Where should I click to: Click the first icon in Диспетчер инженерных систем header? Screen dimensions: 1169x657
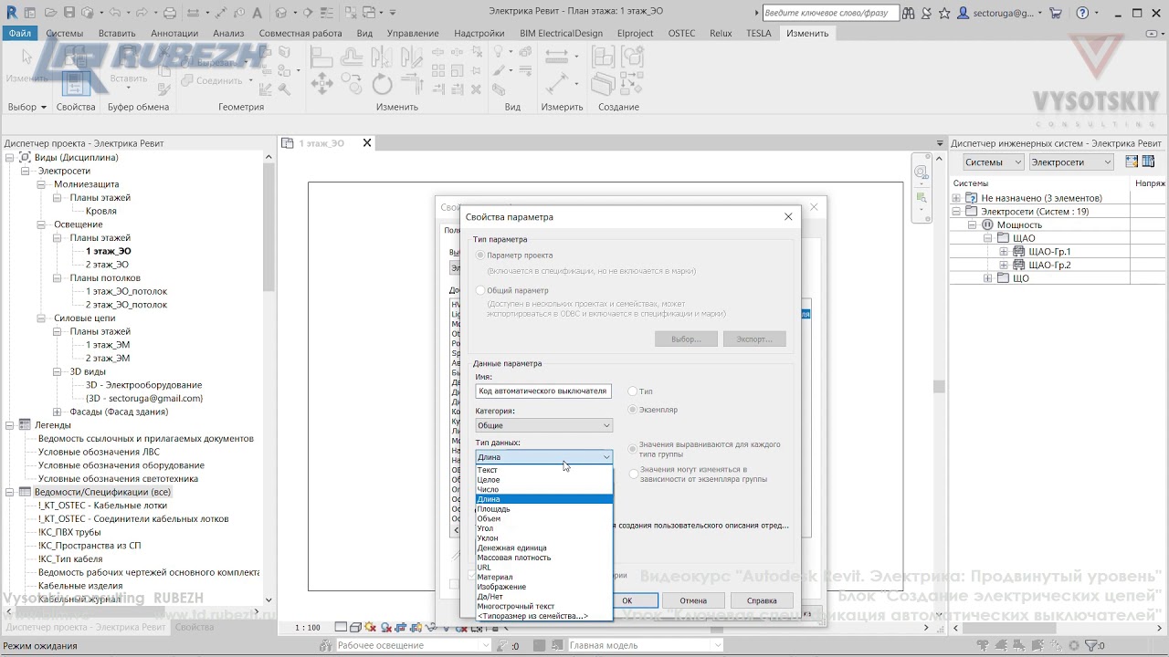pyautogui.click(x=1132, y=162)
